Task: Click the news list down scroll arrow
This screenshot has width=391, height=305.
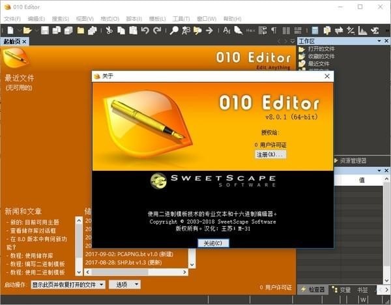Action: 79,272
